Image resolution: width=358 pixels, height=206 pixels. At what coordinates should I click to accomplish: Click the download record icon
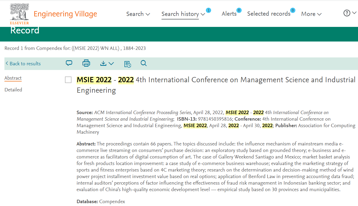tap(103, 63)
